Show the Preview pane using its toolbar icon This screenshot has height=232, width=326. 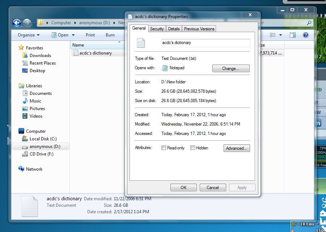(292, 35)
